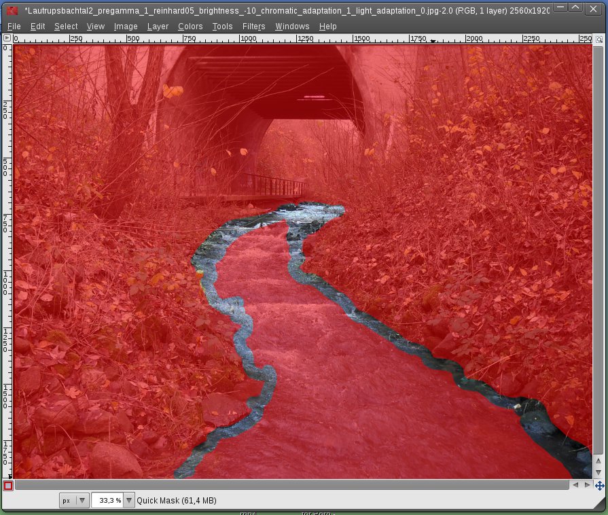Open the Select menu
This screenshot has height=515, width=608.
pos(66,26)
